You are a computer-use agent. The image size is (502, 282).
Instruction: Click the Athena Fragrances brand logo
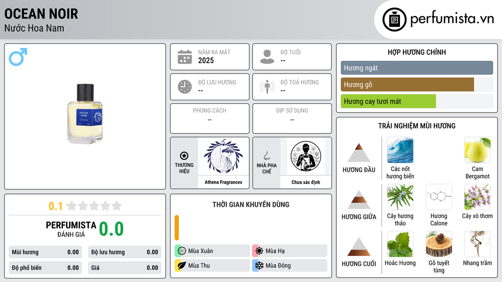click(224, 157)
